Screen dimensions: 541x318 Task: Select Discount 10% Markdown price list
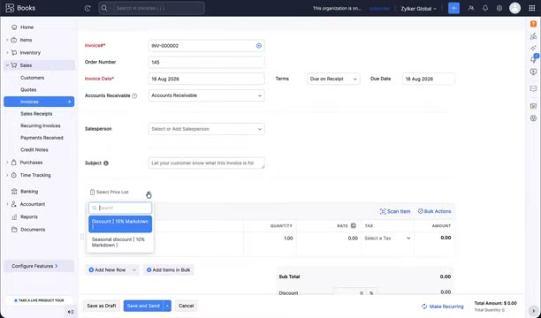pyautogui.click(x=120, y=224)
